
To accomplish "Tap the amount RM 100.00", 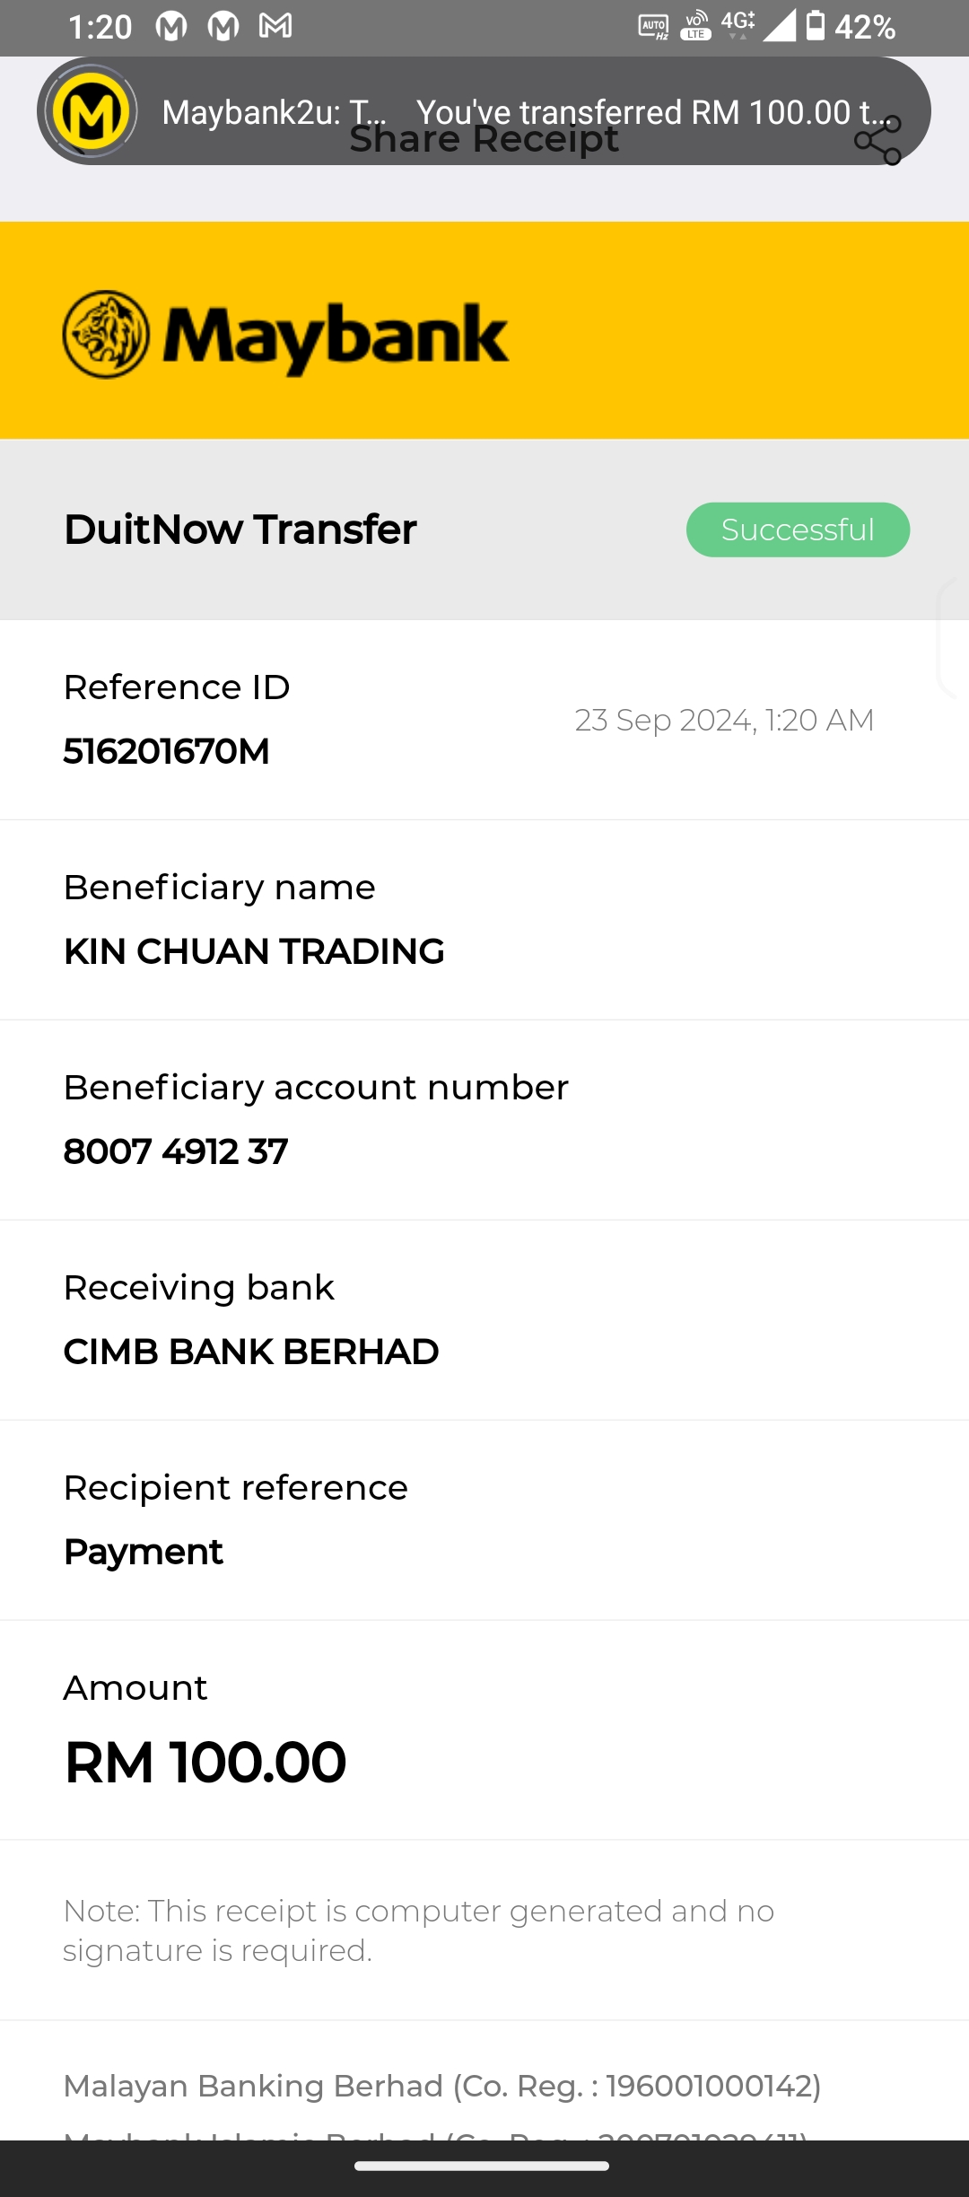I will (205, 1762).
